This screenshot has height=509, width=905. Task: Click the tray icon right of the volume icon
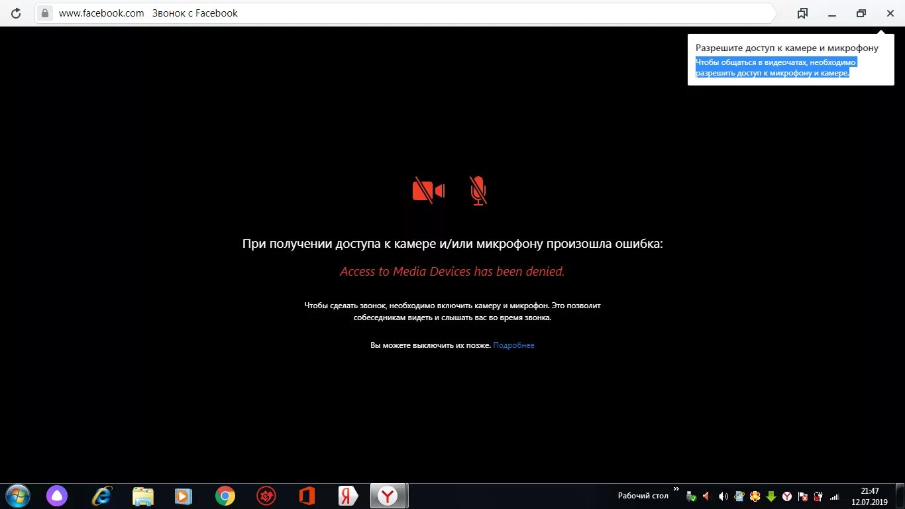(739, 496)
